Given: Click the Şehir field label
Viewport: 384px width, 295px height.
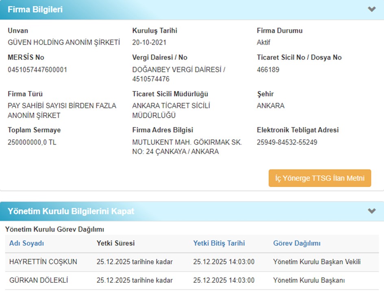Looking at the screenshot, I should tap(265, 94).
